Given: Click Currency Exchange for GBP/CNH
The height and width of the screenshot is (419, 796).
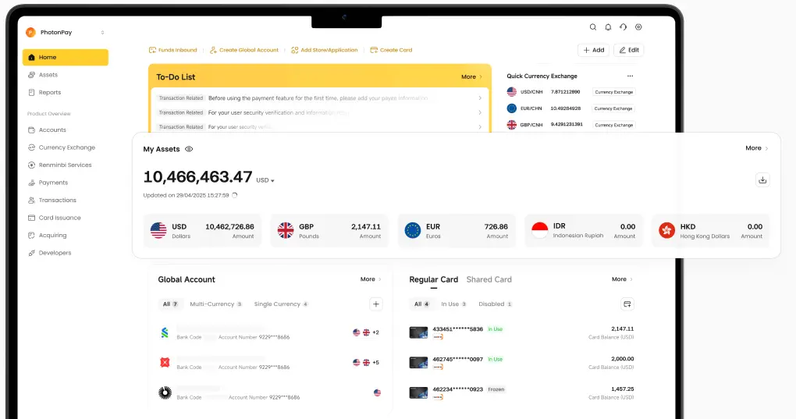Looking at the screenshot, I should pos(613,125).
